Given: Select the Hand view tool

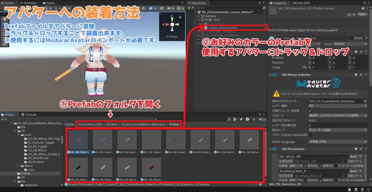Looking at the screenshot, I should coord(4,19).
